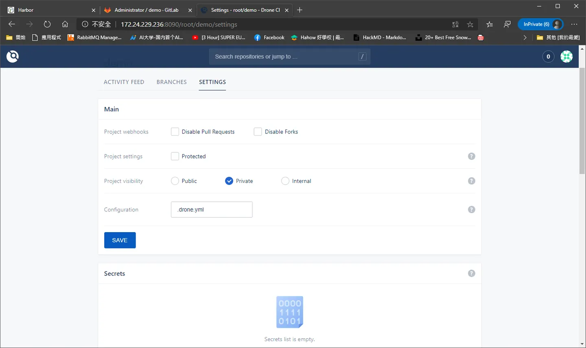Viewport: 586px width, 348px height.
Task: Enable the Disable Pull Requests checkbox
Action: (175, 132)
